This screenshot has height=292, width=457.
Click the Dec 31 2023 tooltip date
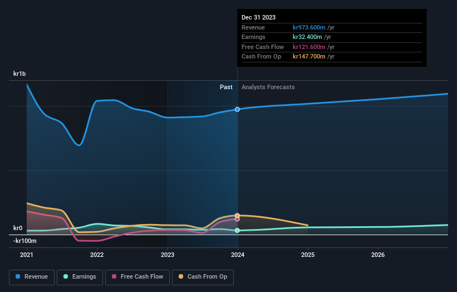(x=258, y=17)
